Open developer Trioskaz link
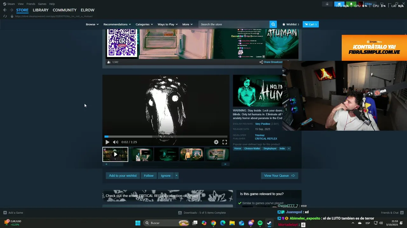Screen dimensions: 407x228 coord(260,135)
